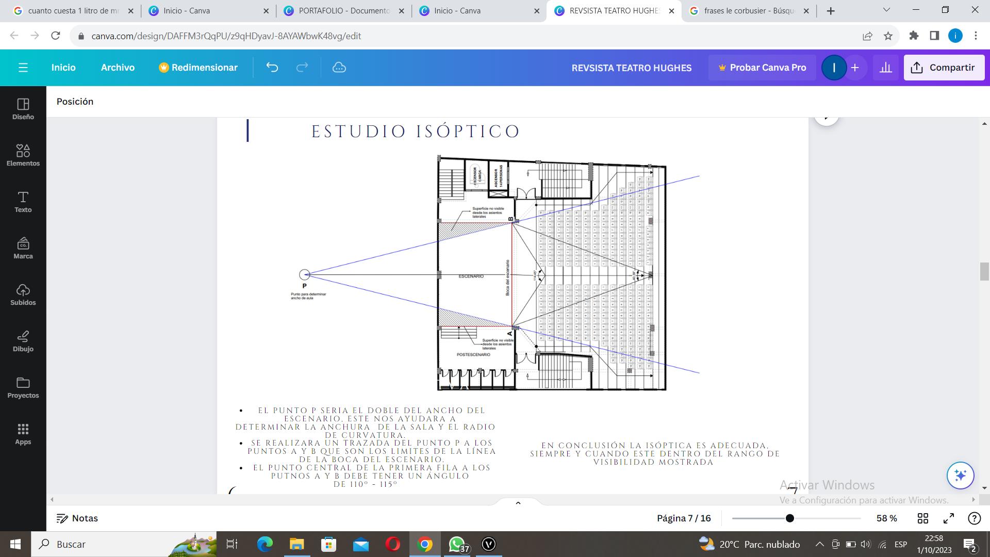This screenshot has height=557, width=990.
Task: Open browser extensions puzzle icon
Action: (x=914, y=36)
